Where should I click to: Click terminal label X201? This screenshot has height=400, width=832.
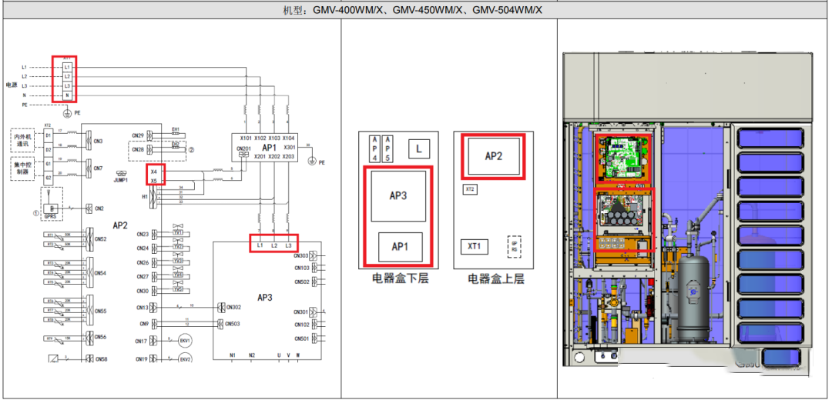tap(260, 156)
